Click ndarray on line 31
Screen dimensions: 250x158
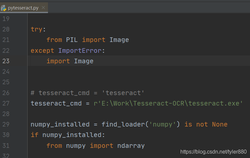coord(131,146)
